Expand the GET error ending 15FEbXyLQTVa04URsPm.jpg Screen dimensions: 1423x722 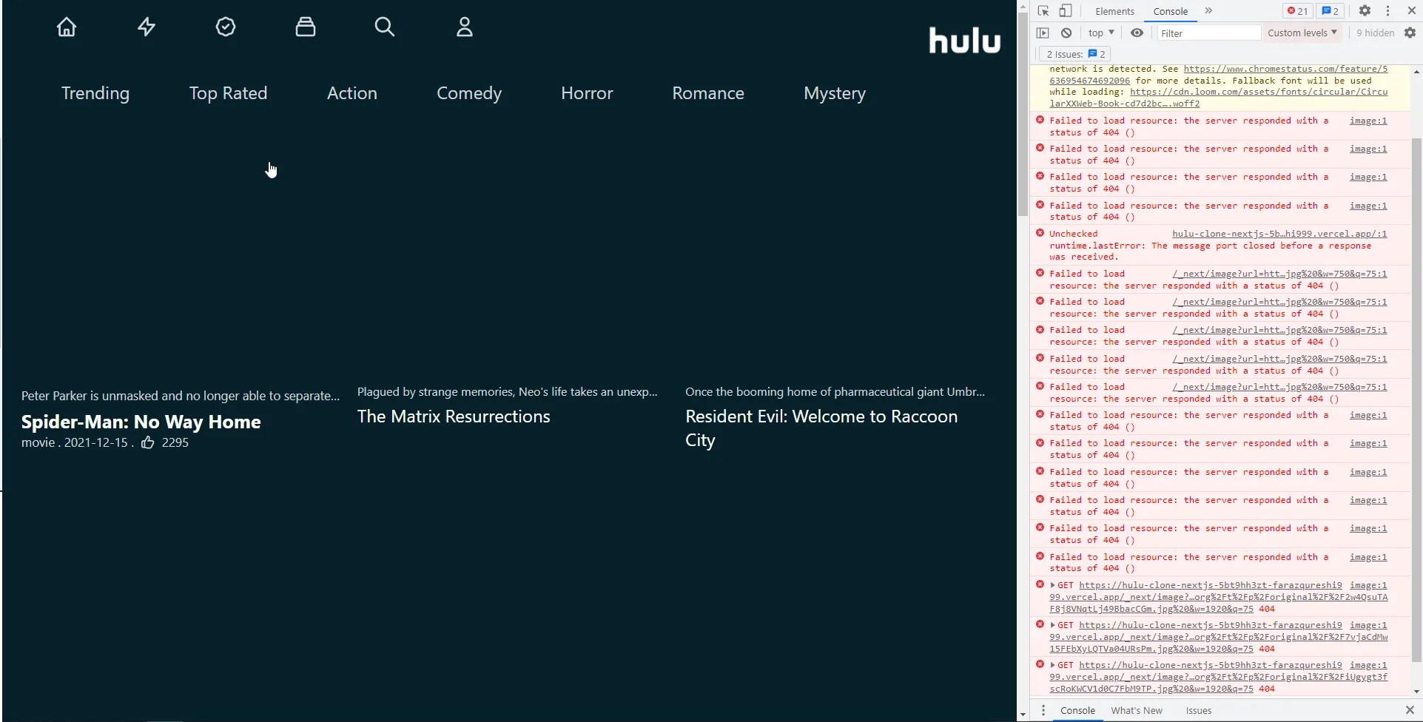pos(1053,625)
